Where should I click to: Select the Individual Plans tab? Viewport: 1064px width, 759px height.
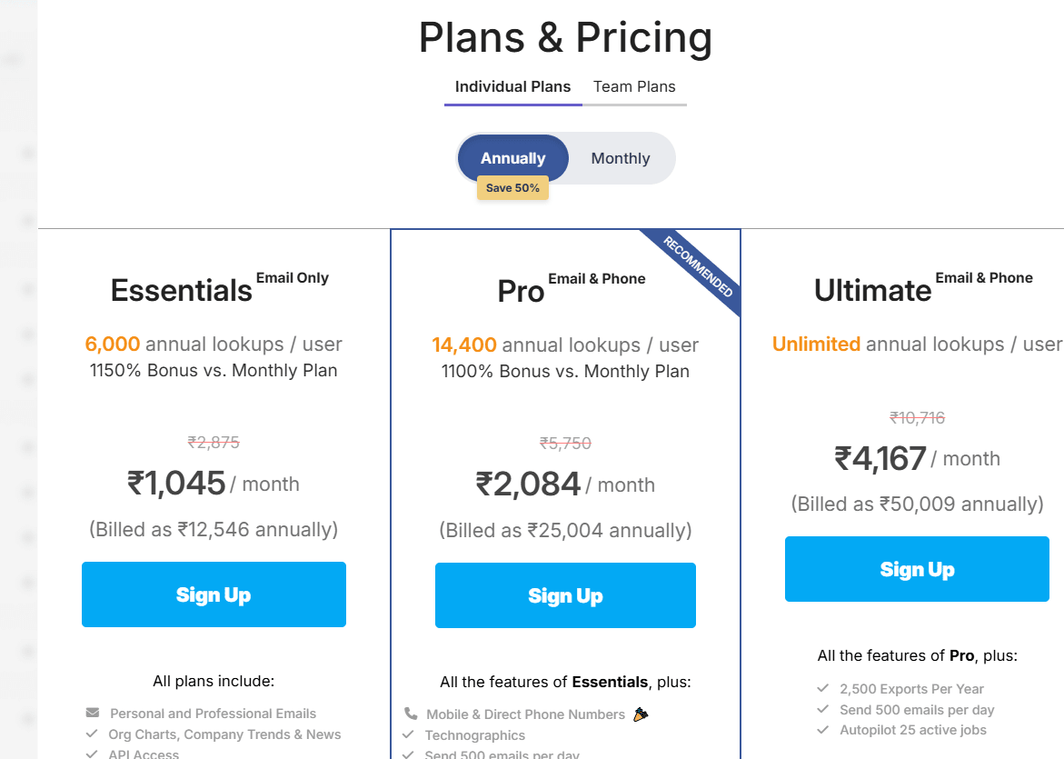tap(512, 87)
